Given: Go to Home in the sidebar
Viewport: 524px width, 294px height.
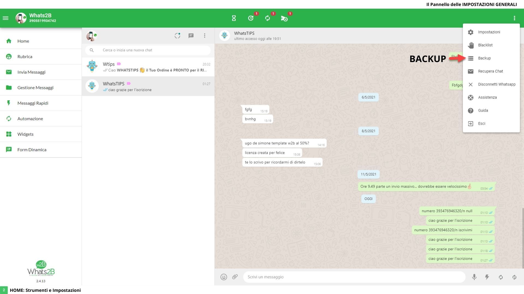Looking at the screenshot, I should [41, 41].
